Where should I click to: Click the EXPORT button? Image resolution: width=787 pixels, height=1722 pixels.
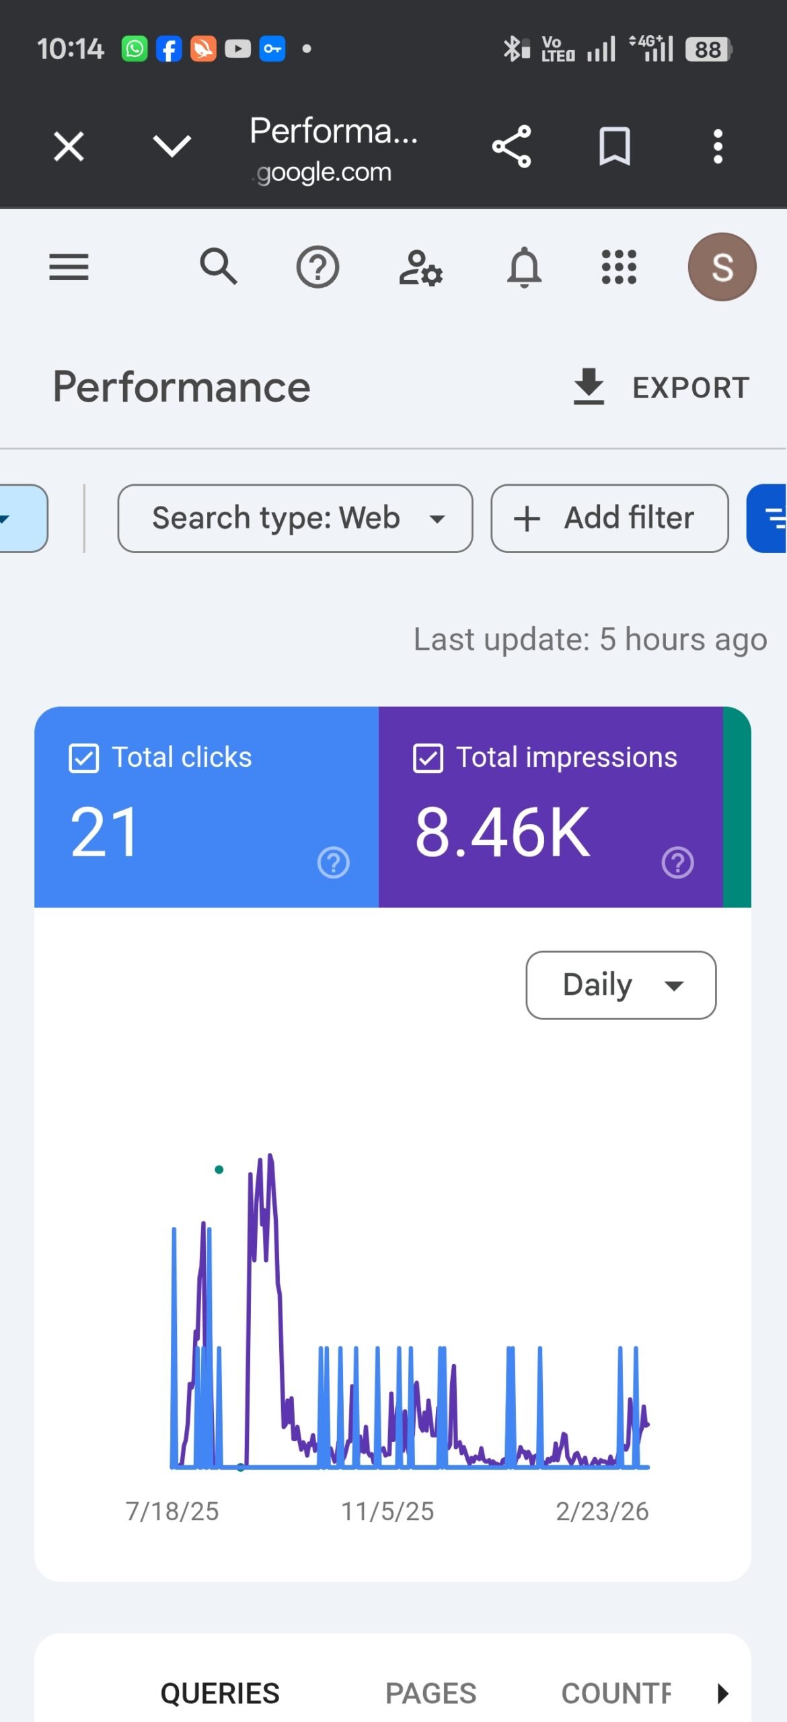[661, 387]
